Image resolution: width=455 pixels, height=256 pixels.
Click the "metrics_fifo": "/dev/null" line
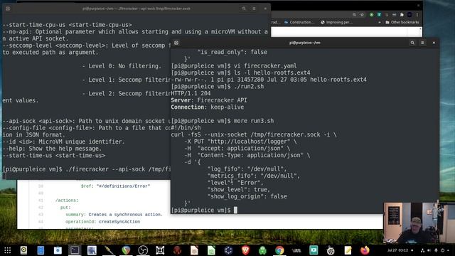pyautogui.click(x=254, y=176)
